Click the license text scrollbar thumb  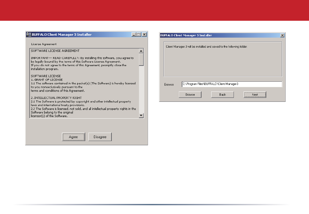pos(141,59)
